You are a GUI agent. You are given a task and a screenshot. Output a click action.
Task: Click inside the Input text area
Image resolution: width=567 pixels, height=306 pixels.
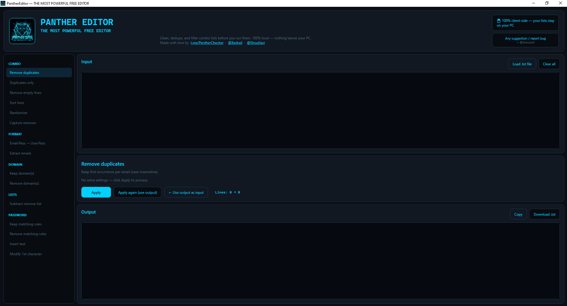320,110
